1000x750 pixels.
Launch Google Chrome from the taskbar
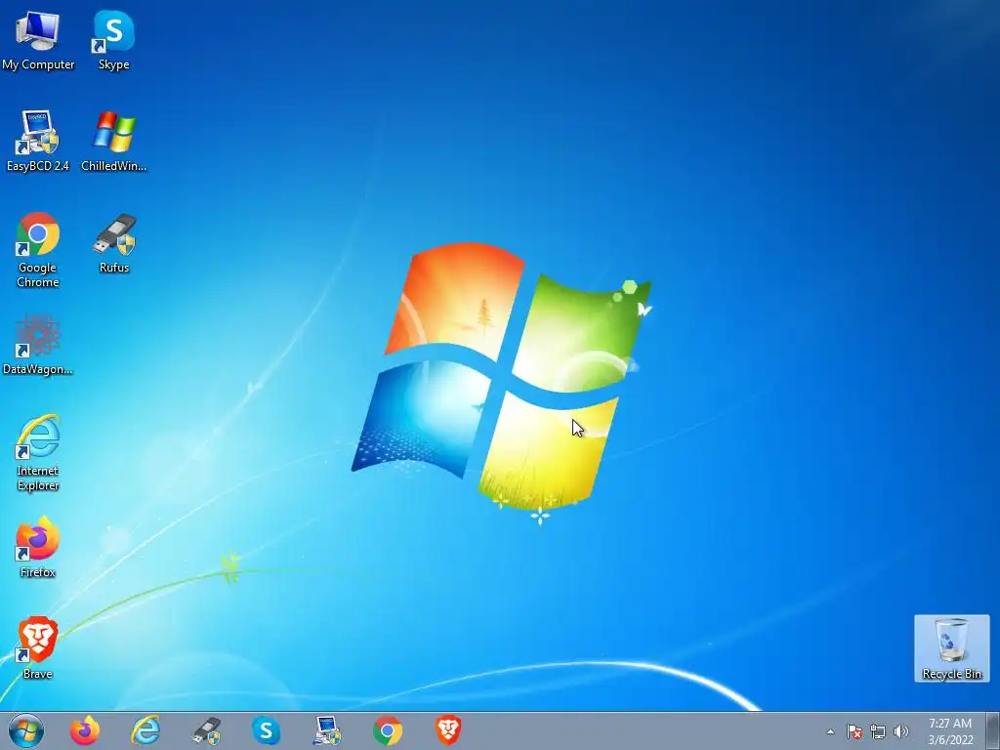pyautogui.click(x=388, y=730)
